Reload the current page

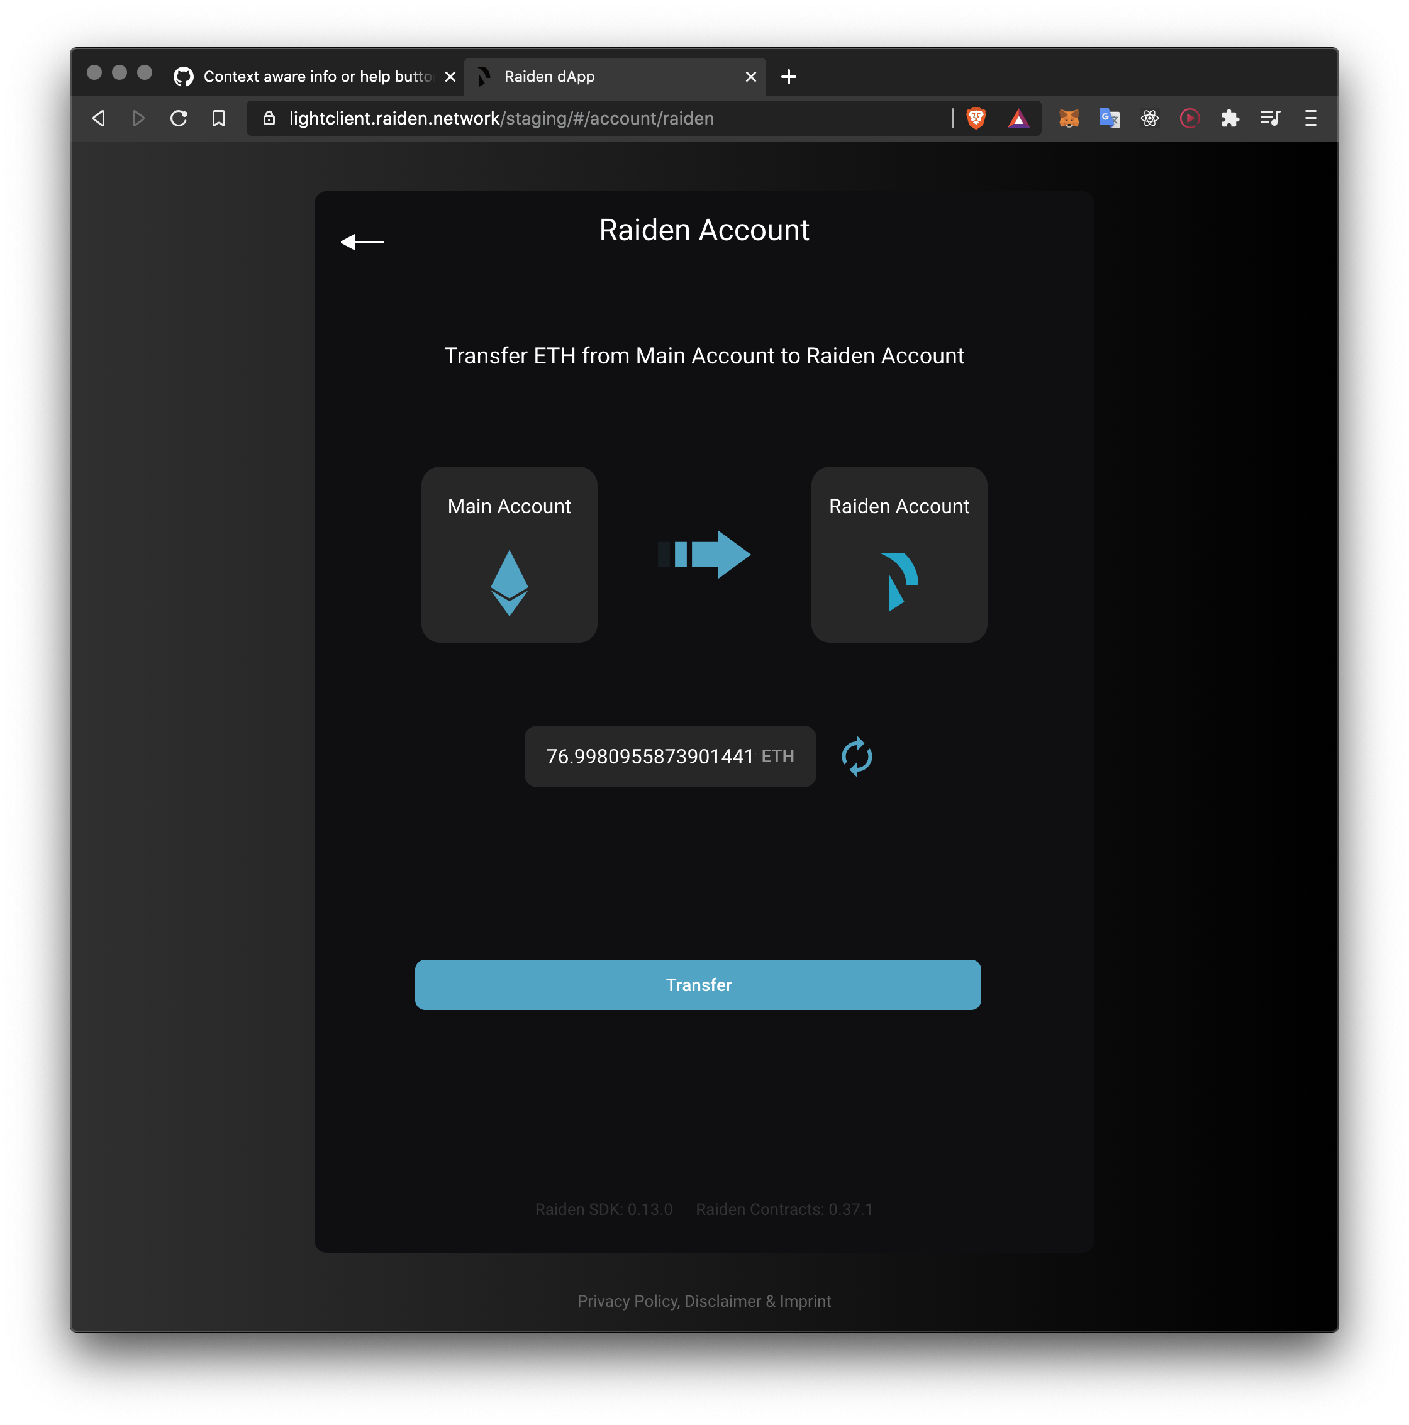point(179,118)
